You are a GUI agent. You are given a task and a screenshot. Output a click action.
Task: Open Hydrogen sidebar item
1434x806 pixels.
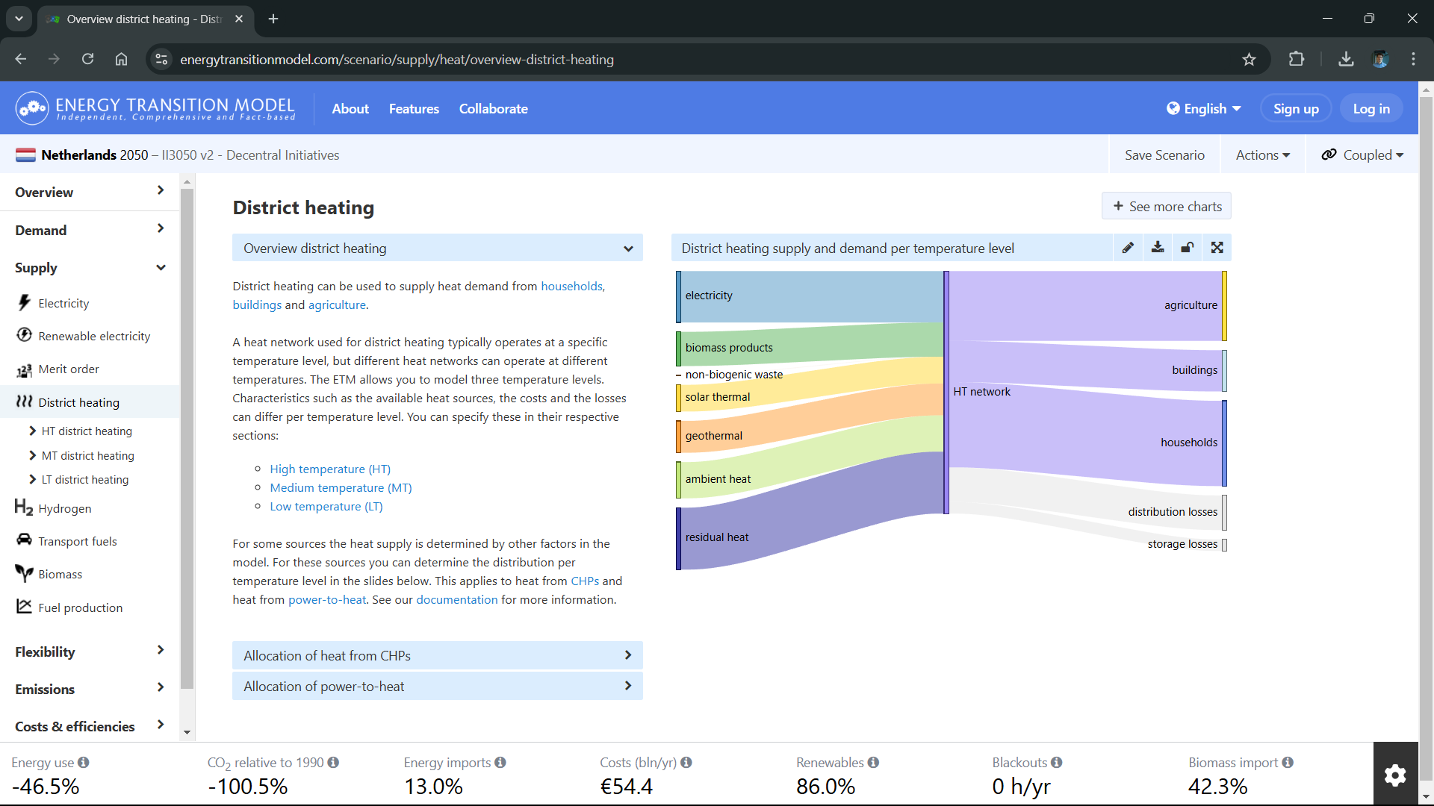tap(65, 509)
